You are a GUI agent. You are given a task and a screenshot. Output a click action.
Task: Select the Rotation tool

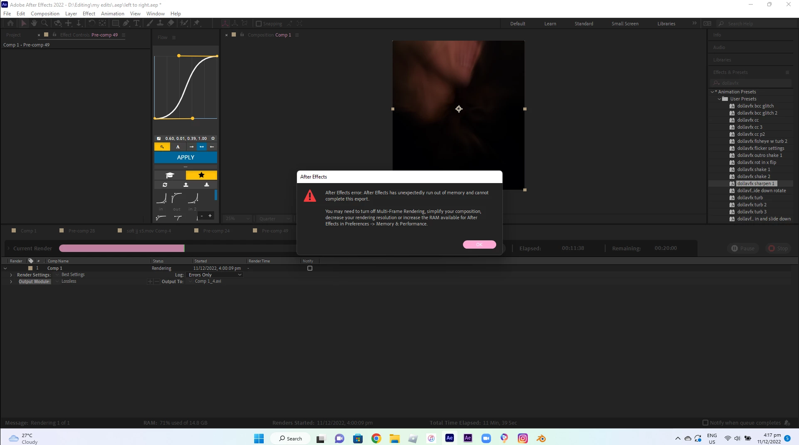pos(92,24)
